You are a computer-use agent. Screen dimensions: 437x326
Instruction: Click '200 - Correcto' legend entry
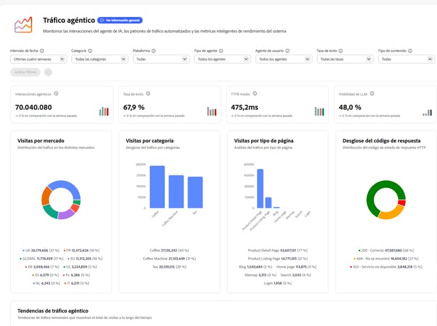tap(386, 250)
